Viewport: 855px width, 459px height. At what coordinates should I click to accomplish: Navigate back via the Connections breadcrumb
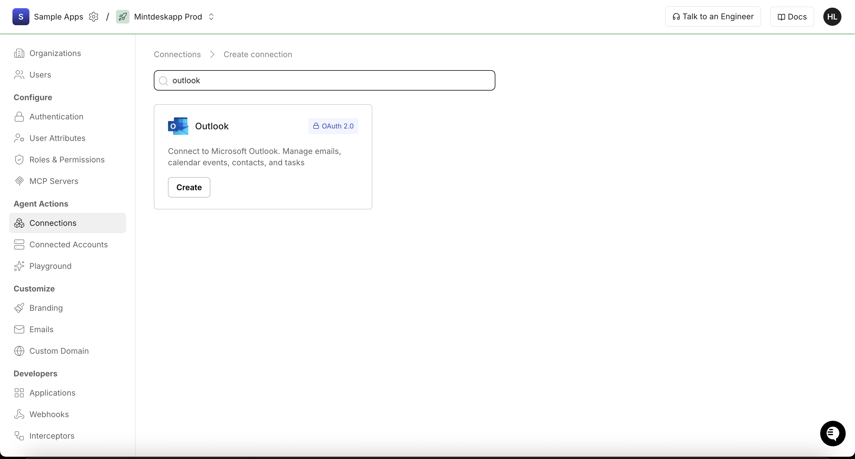point(177,54)
